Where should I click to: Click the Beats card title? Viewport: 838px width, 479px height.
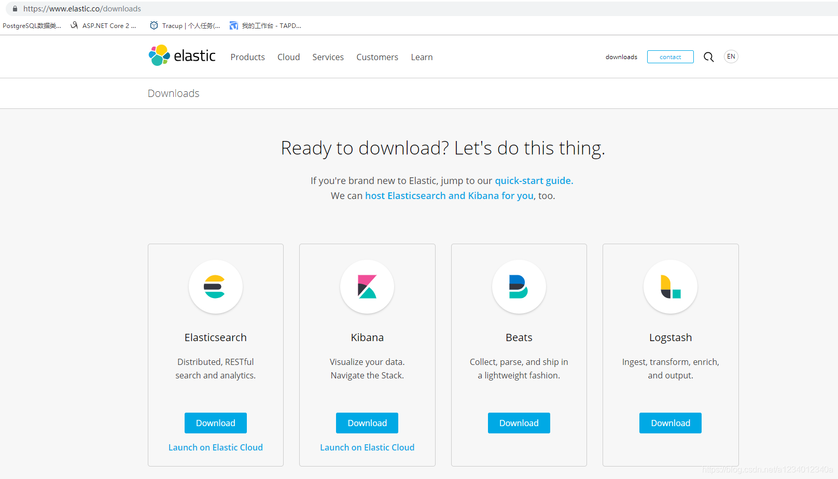[x=519, y=337]
